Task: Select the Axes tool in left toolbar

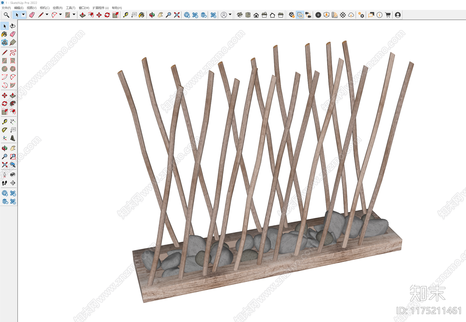Action: point(5,138)
